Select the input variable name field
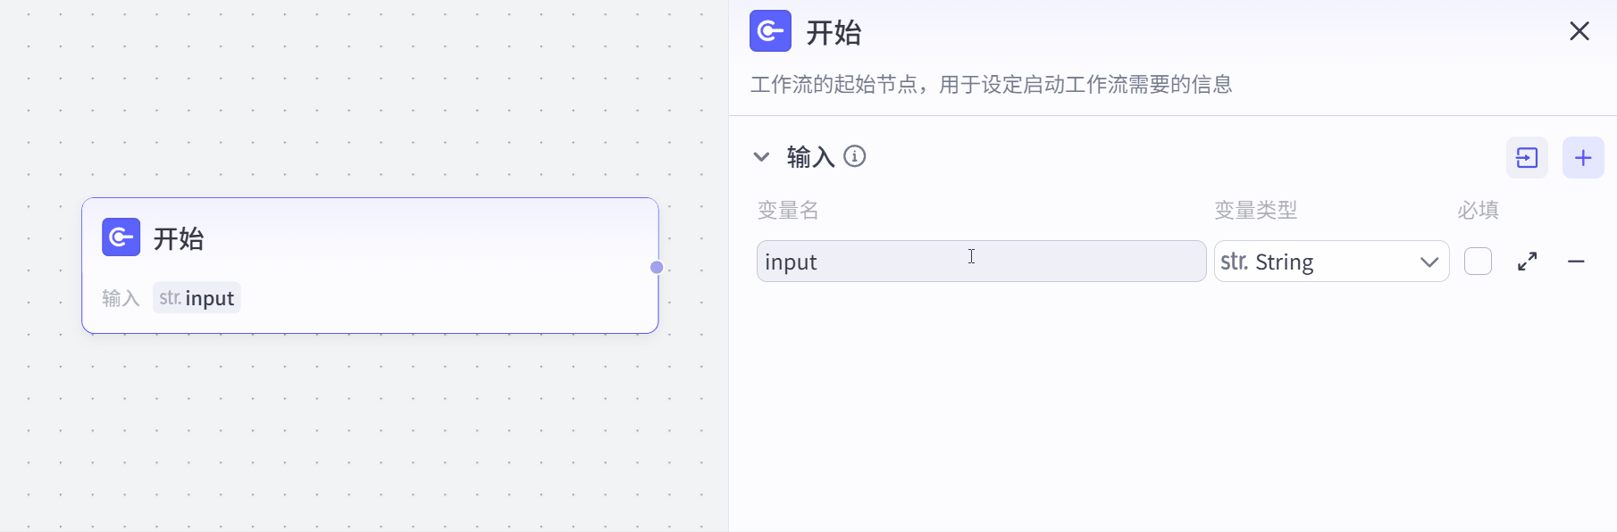 980,261
